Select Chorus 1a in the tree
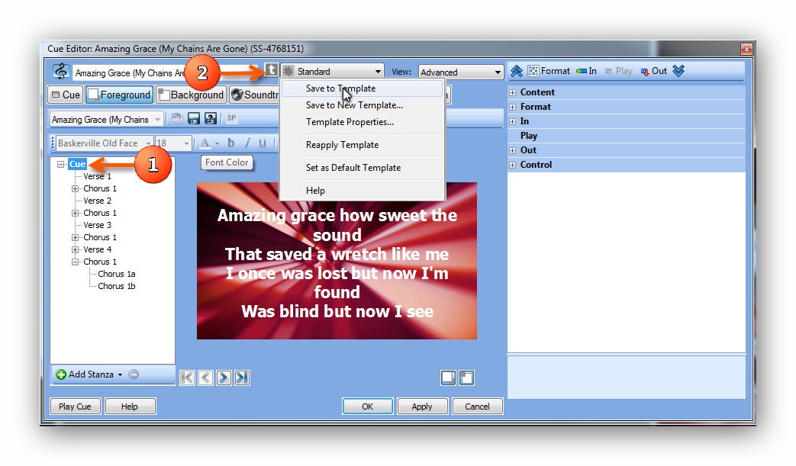This screenshot has height=466, width=796. click(x=116, y=274)
